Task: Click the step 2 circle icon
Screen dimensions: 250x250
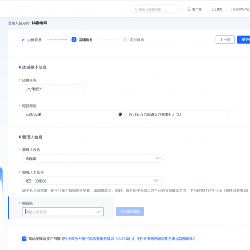Action: [x=74, y=39]
